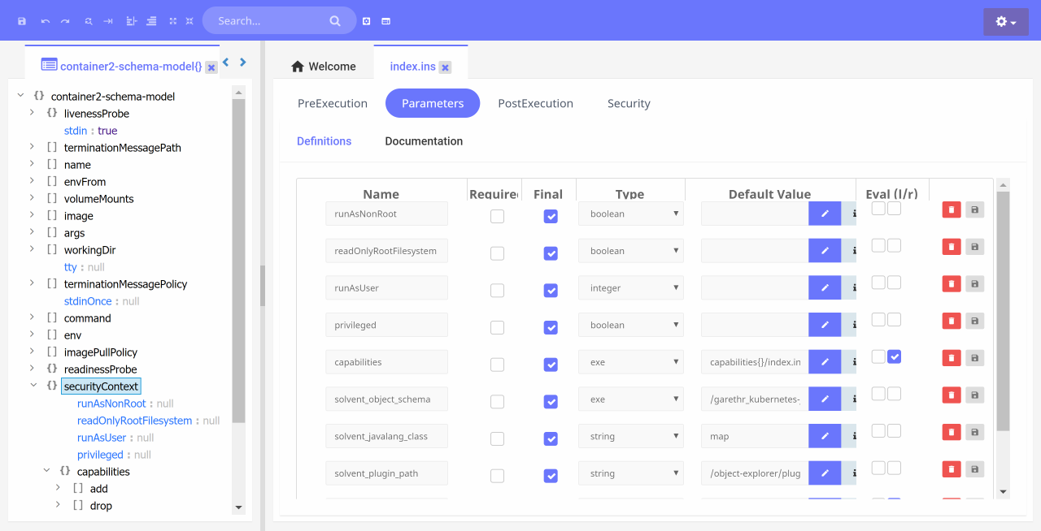
Task: Click the redo arrow icon
Action: (x=65, y=21)
